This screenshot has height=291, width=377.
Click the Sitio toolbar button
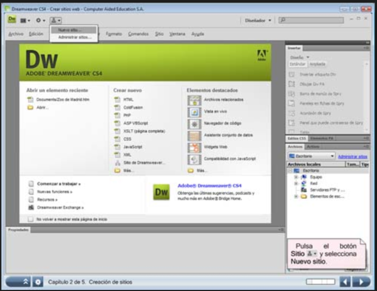pyautogui.click(x=56, y=21)
